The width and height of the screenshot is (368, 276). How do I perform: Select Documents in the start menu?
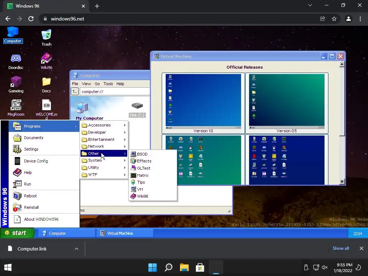[x=44, y=138]
